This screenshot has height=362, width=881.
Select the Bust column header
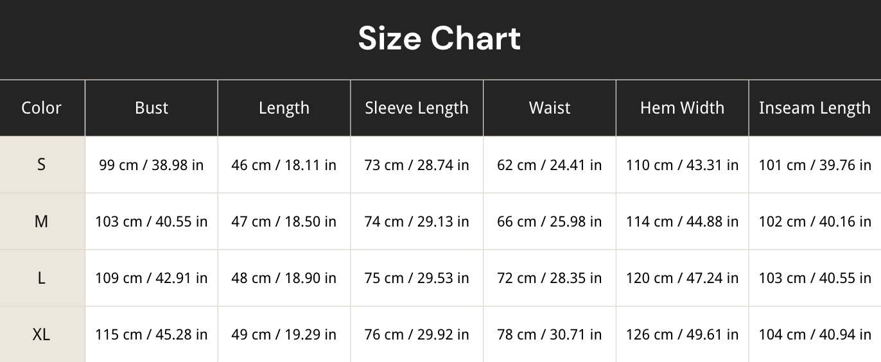click(x=152, y=108)
